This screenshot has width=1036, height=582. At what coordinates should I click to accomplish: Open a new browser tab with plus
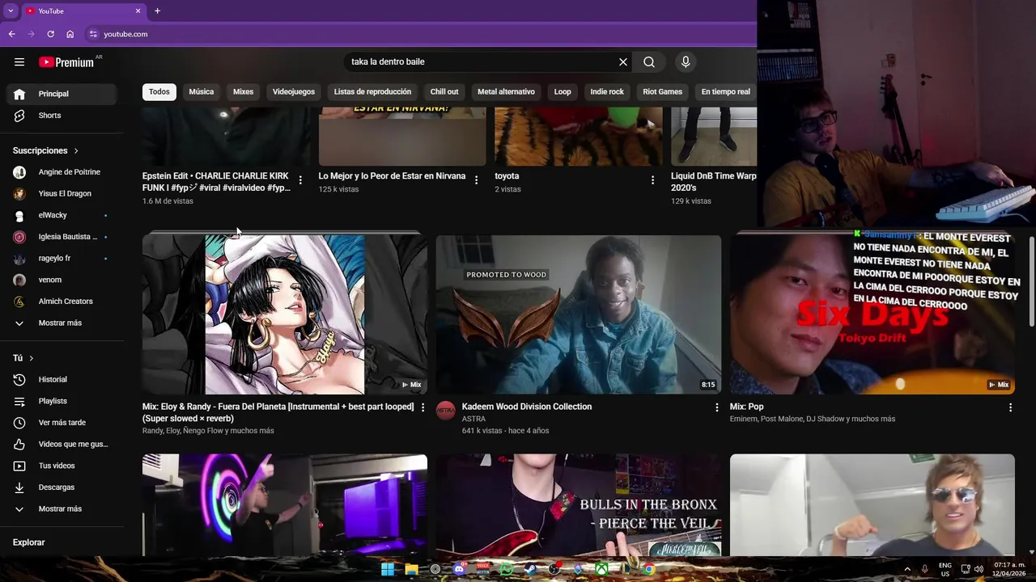[x=157, y=11]
